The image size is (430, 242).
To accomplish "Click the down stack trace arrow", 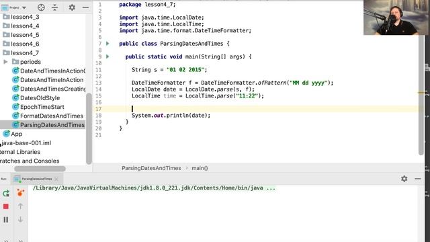I will [x=20, y=220].
